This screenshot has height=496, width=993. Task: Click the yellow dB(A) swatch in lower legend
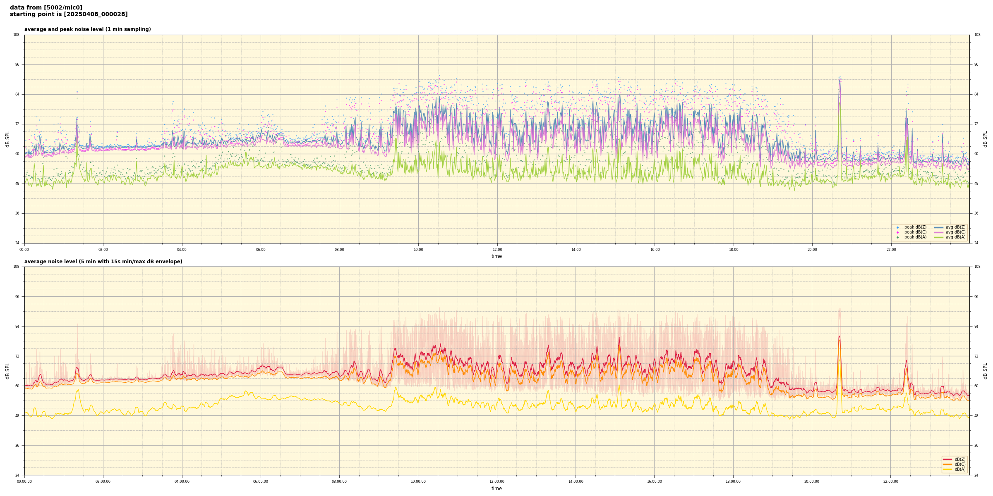(x=947, y=469)
